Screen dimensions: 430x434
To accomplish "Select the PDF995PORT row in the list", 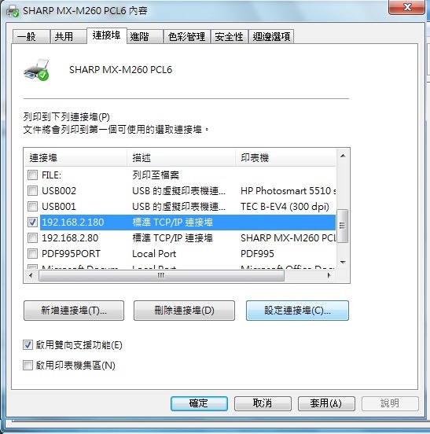I will point(180,253).
